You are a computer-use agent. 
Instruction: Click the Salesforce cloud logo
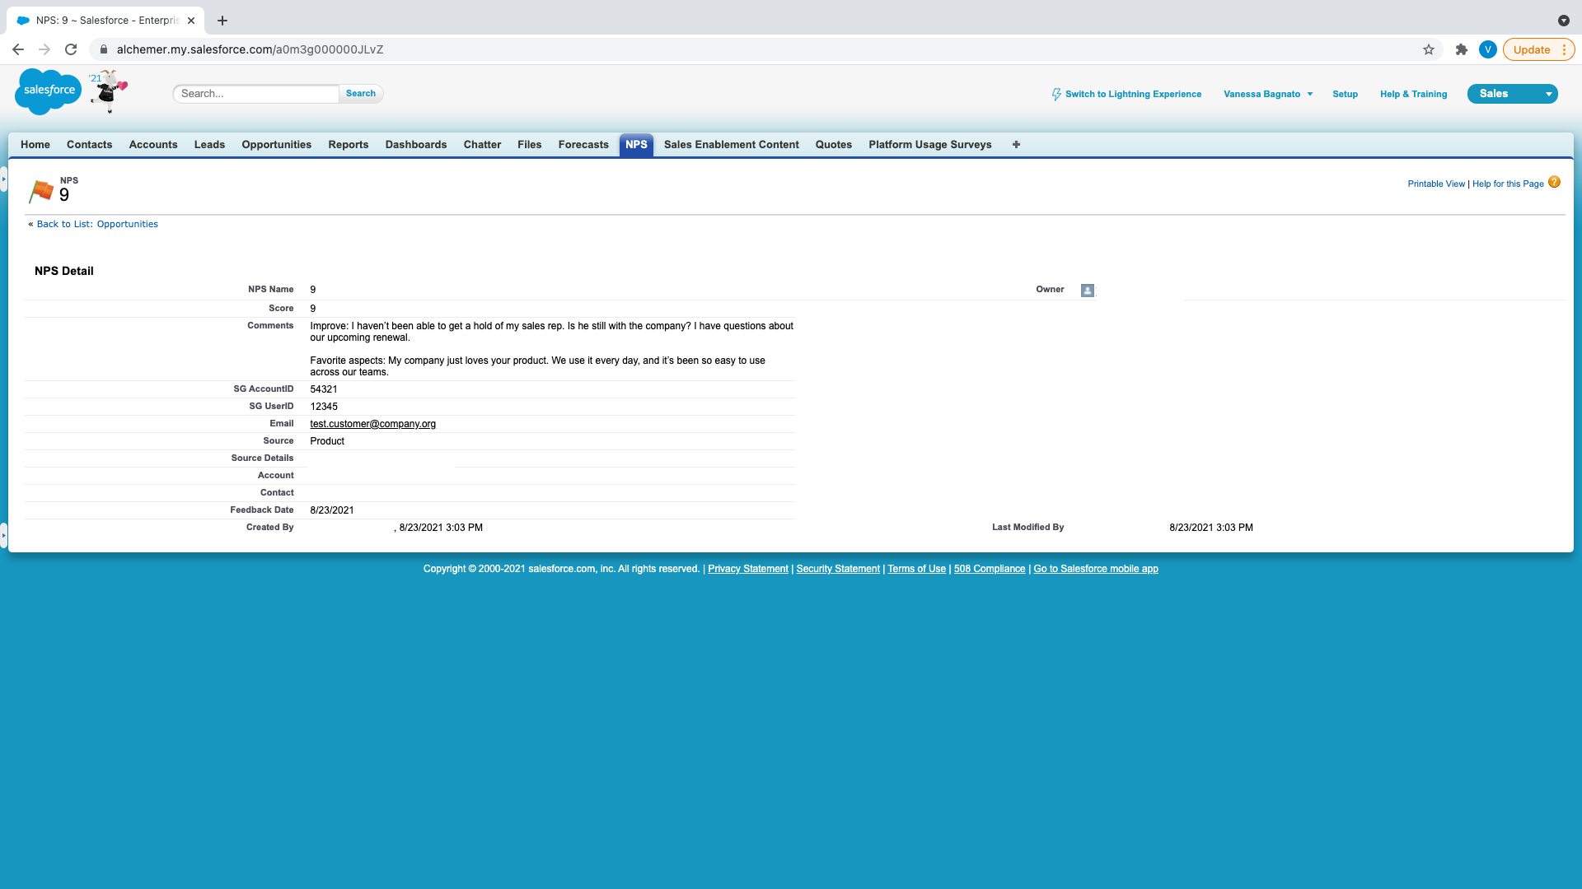click(x=48, y=91)
